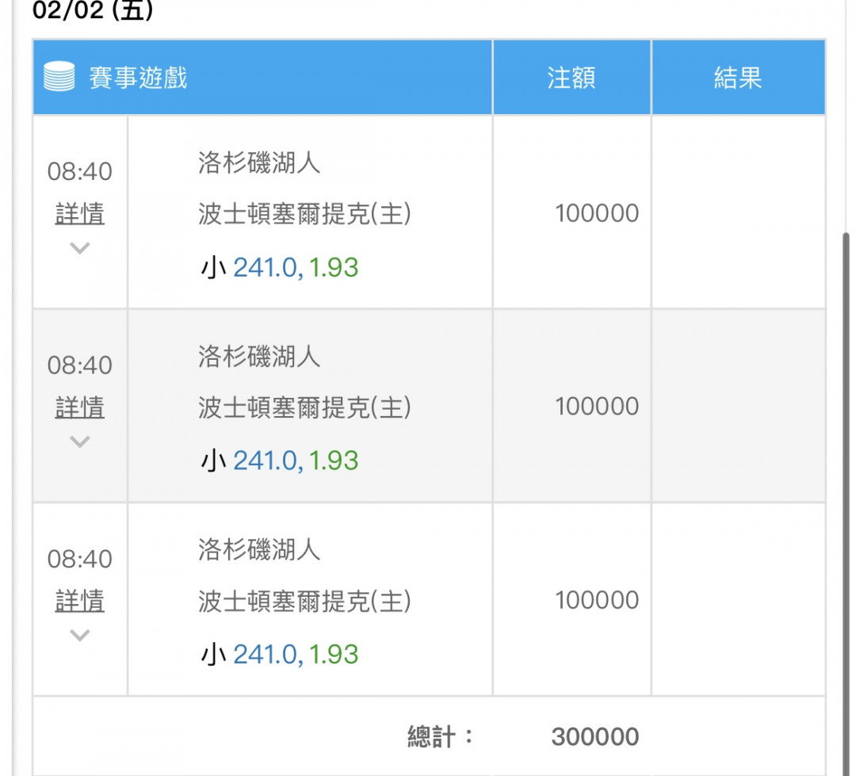Click 波士頓塞爾提克(主) in the third row
Image resolution: width=856 pixels, height=776 pixels.
[304, 602]
